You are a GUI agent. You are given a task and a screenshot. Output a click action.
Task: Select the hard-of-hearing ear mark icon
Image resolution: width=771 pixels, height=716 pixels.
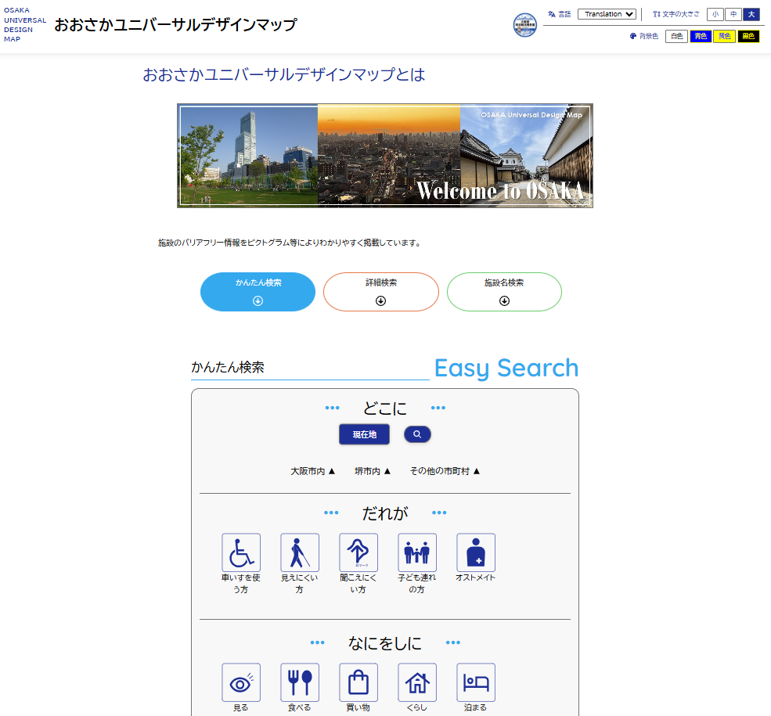point(358,552)
